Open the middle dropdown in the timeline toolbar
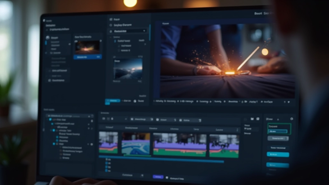The height and width of the screenshot is (185, 329). tap(166, 120)
